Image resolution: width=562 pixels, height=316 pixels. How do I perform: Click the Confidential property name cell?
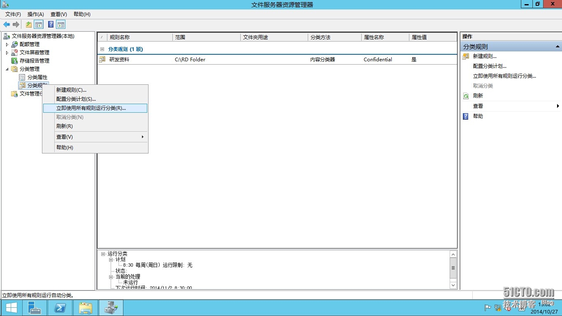click(x=378, y=60)
